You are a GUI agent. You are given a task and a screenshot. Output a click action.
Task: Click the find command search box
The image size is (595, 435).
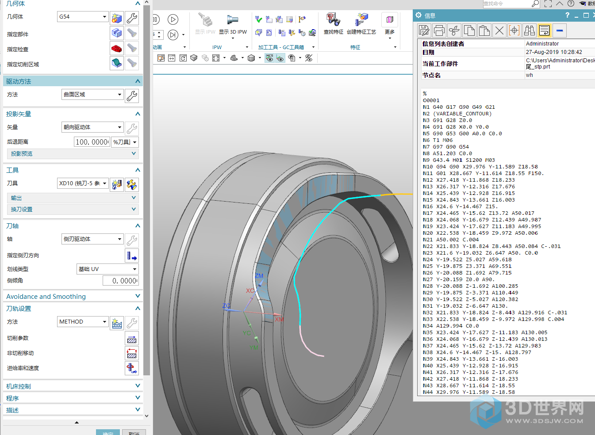coord(511,4)
